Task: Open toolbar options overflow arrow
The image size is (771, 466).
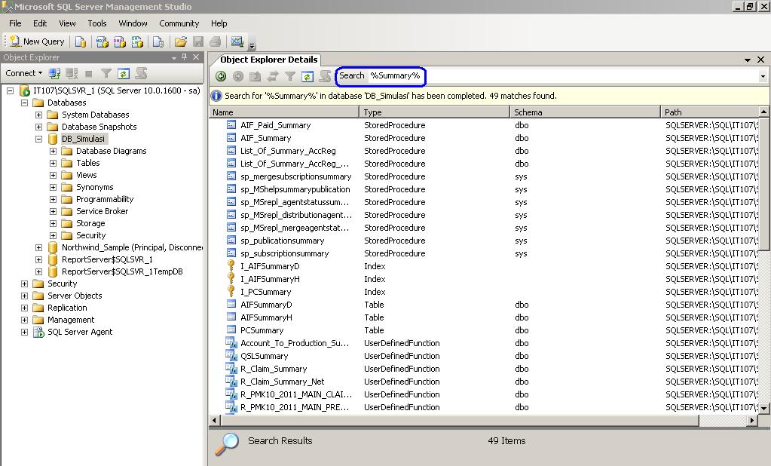Action: tap(252, 46)
